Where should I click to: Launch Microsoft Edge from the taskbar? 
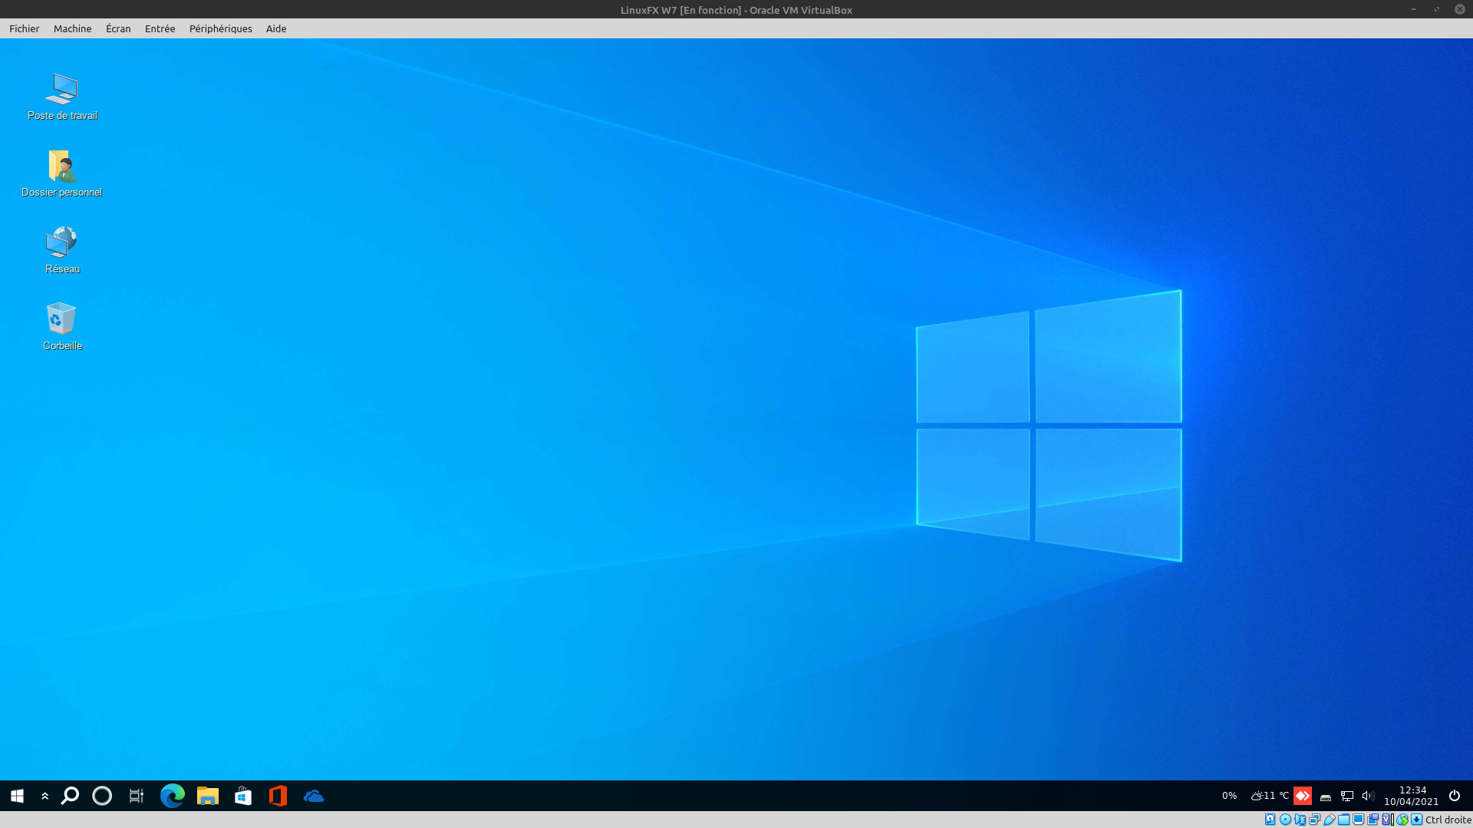tap(172, 796)
